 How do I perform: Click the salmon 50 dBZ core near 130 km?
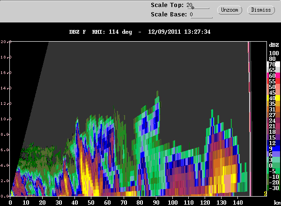coord(229,183)
